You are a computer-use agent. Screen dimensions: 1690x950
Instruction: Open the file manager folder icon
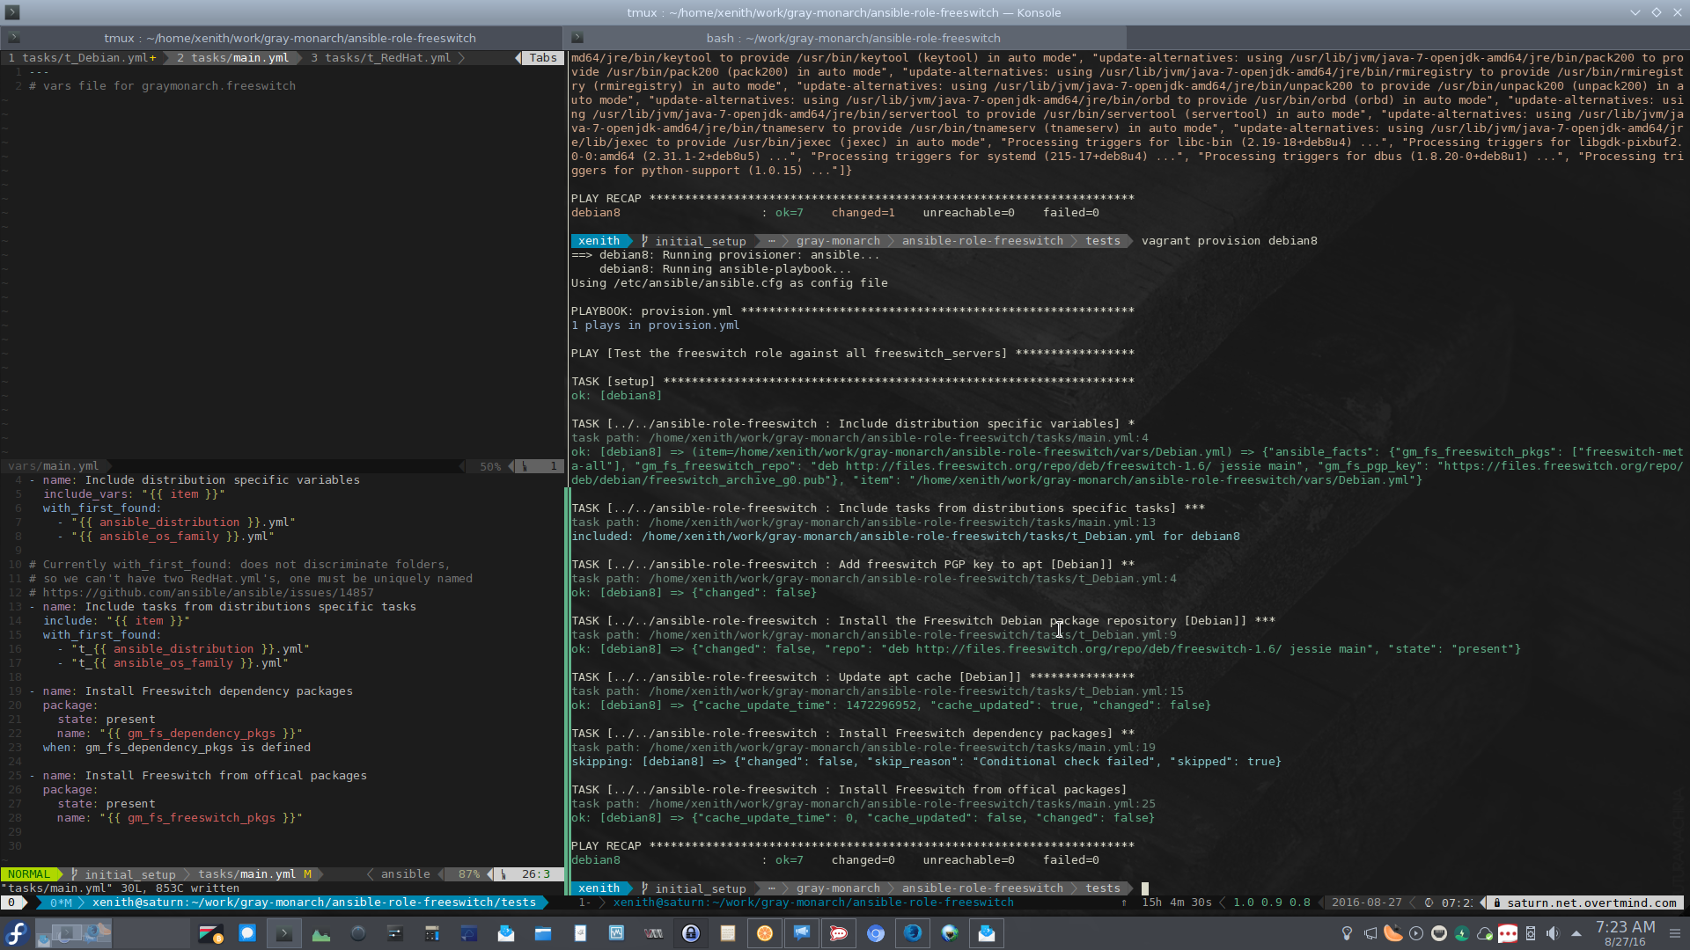click(543, 933)
